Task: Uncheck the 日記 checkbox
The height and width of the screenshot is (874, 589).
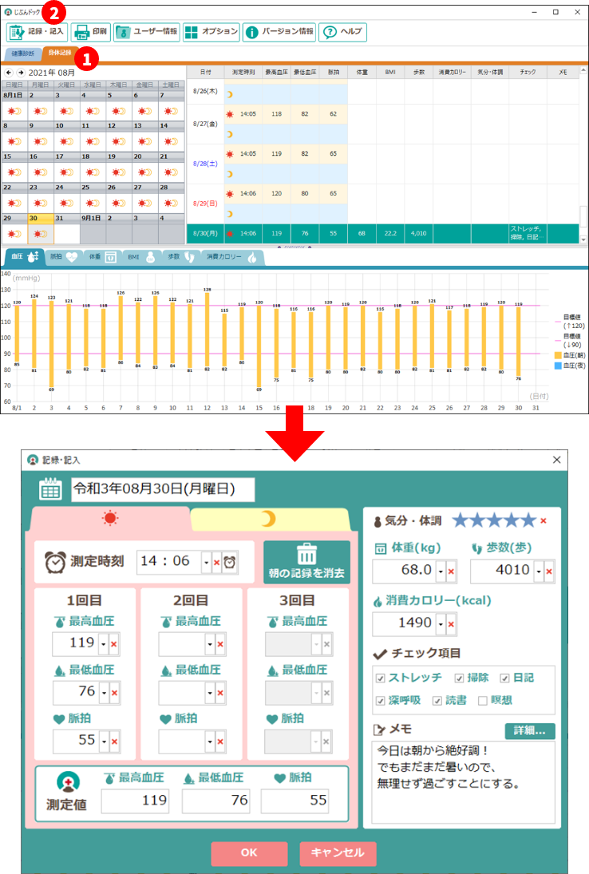Action: coord(504,678)
